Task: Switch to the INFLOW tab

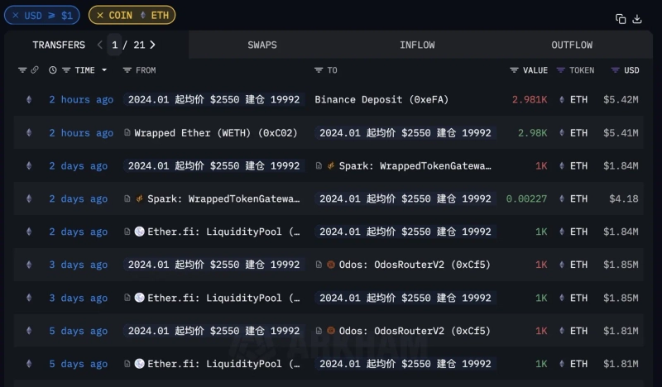Action: point(417,45)
